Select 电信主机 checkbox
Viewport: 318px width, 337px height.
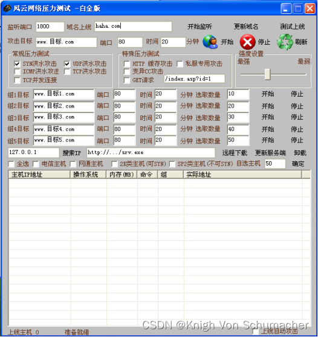click(36, 164)
